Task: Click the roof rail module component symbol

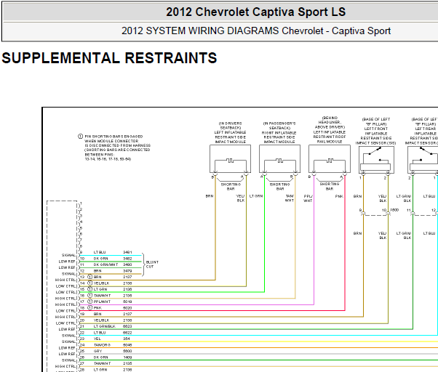Action: tap(330, 158)
